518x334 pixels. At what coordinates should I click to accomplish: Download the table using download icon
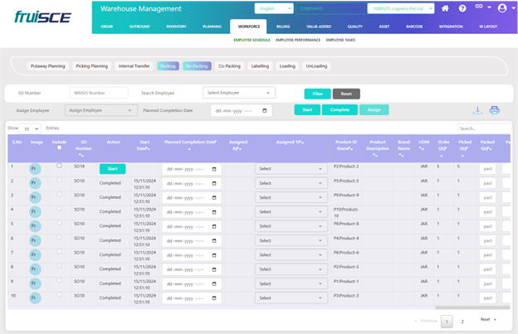(x=477, y=110)
